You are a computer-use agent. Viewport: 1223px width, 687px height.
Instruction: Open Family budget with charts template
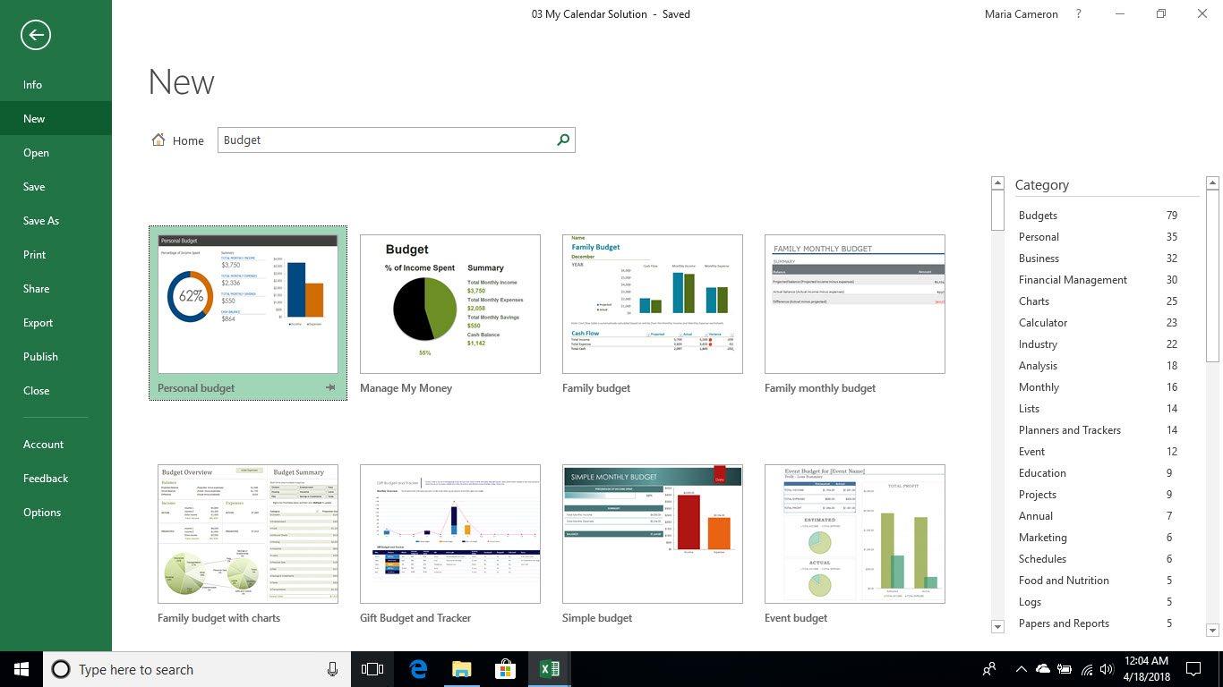point(248,534)
